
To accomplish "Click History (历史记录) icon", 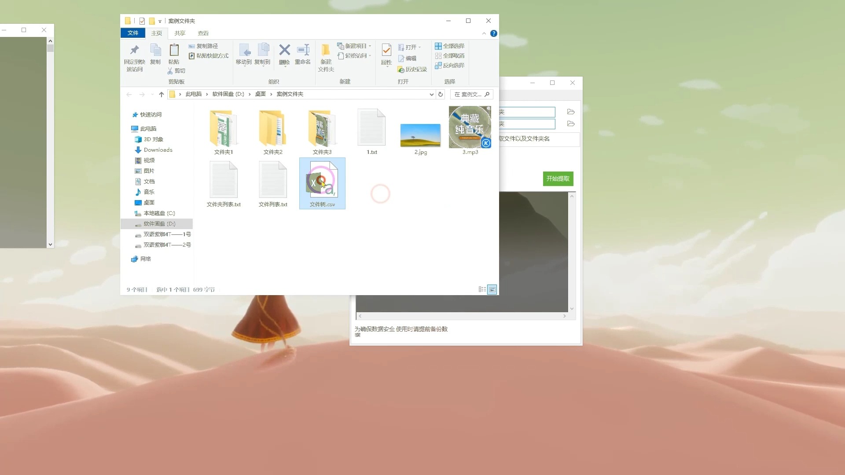I will point(401,69).
